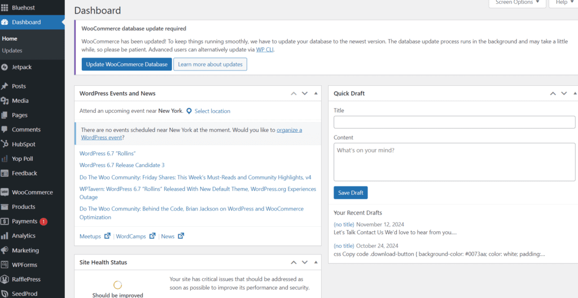The width and height of the screenshot is (578, 298).
Task: Open the Meetups link
Action: tap(90, 236)
